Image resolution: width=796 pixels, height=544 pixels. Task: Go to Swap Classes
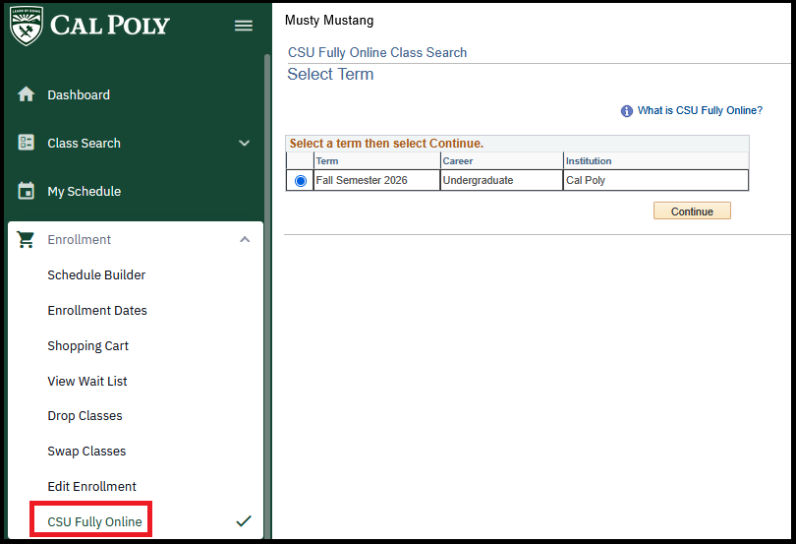click(x=86, y=452)
